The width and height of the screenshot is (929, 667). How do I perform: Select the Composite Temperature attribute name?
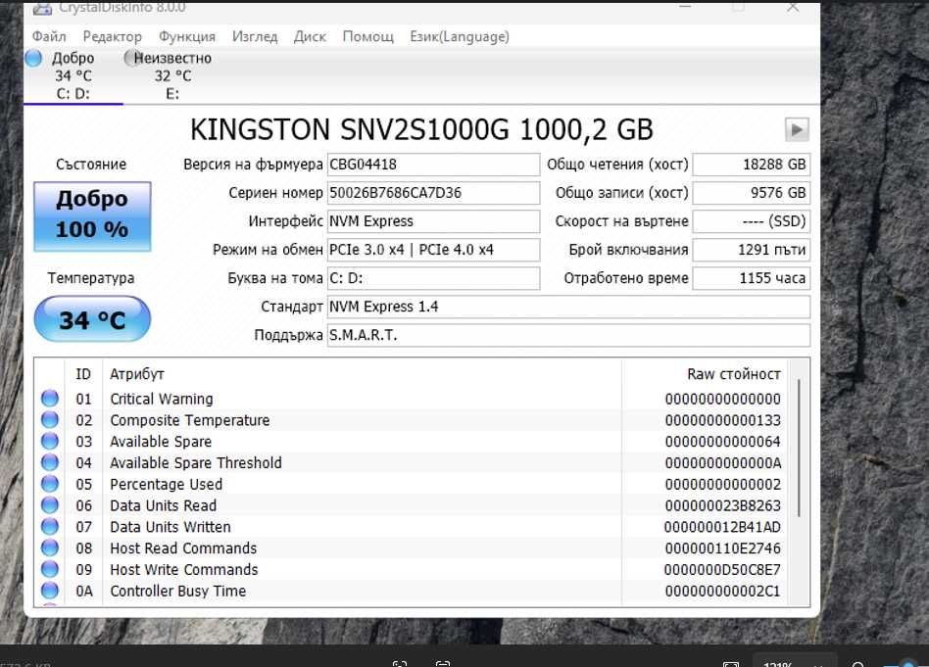pos(189,420)
